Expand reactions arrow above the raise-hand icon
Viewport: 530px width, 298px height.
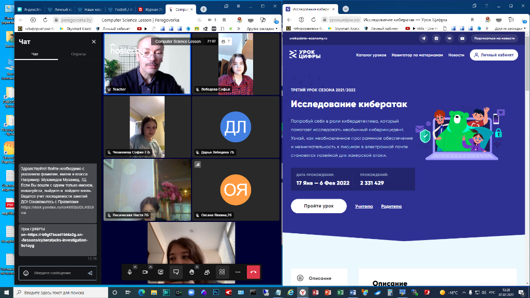click(x=197, y=267)
